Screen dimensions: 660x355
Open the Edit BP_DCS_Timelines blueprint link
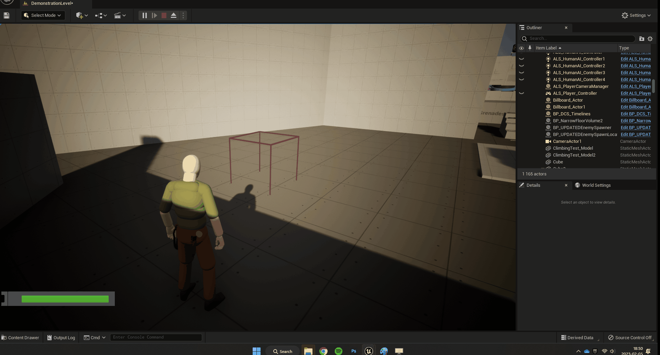636,114
